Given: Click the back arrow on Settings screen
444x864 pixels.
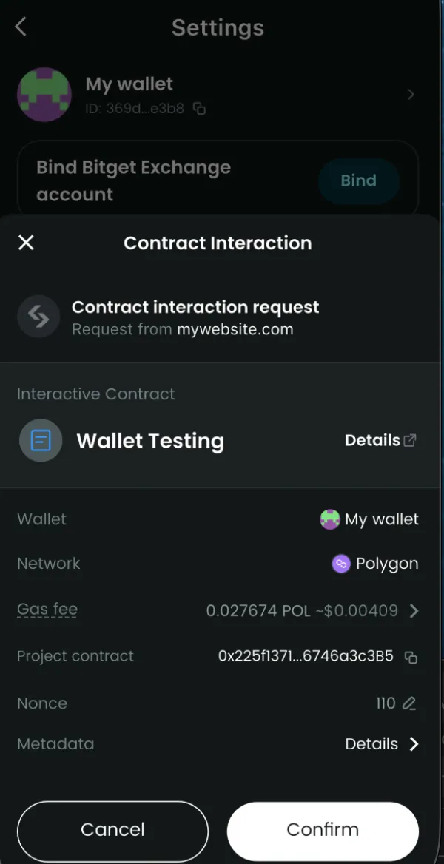Looking at the screenshot, I should pyautogui.click(x=20, y=27).
